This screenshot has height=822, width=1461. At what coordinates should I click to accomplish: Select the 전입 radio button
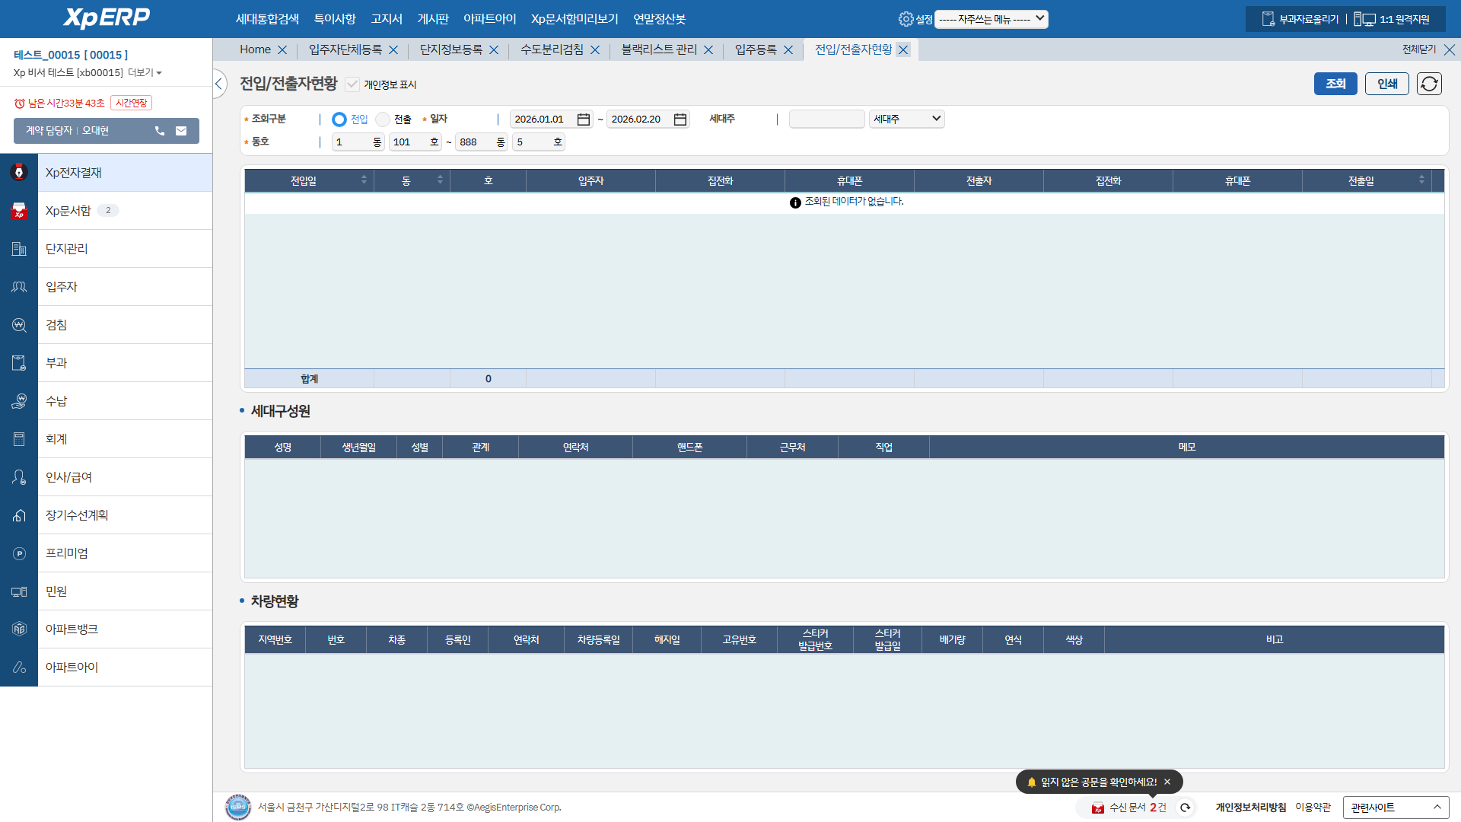[x=339, y=119]
